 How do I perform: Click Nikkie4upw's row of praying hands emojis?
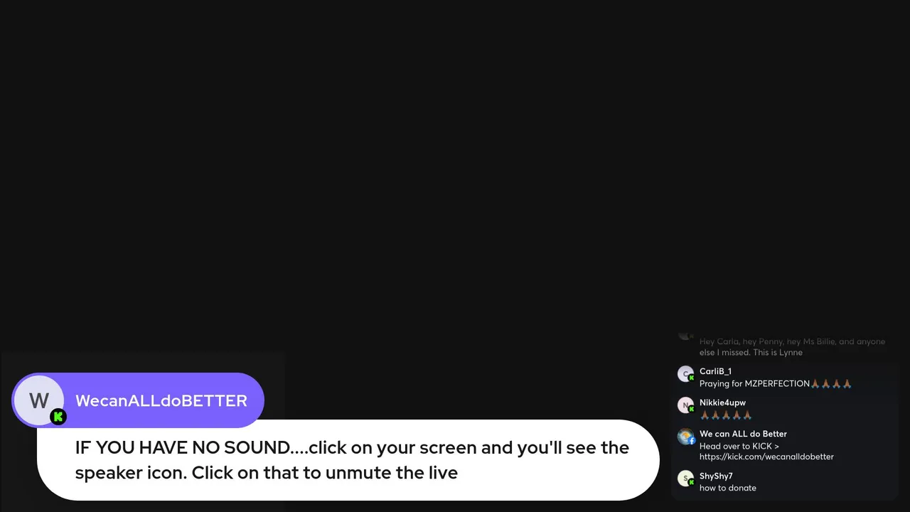click(726, 415)
